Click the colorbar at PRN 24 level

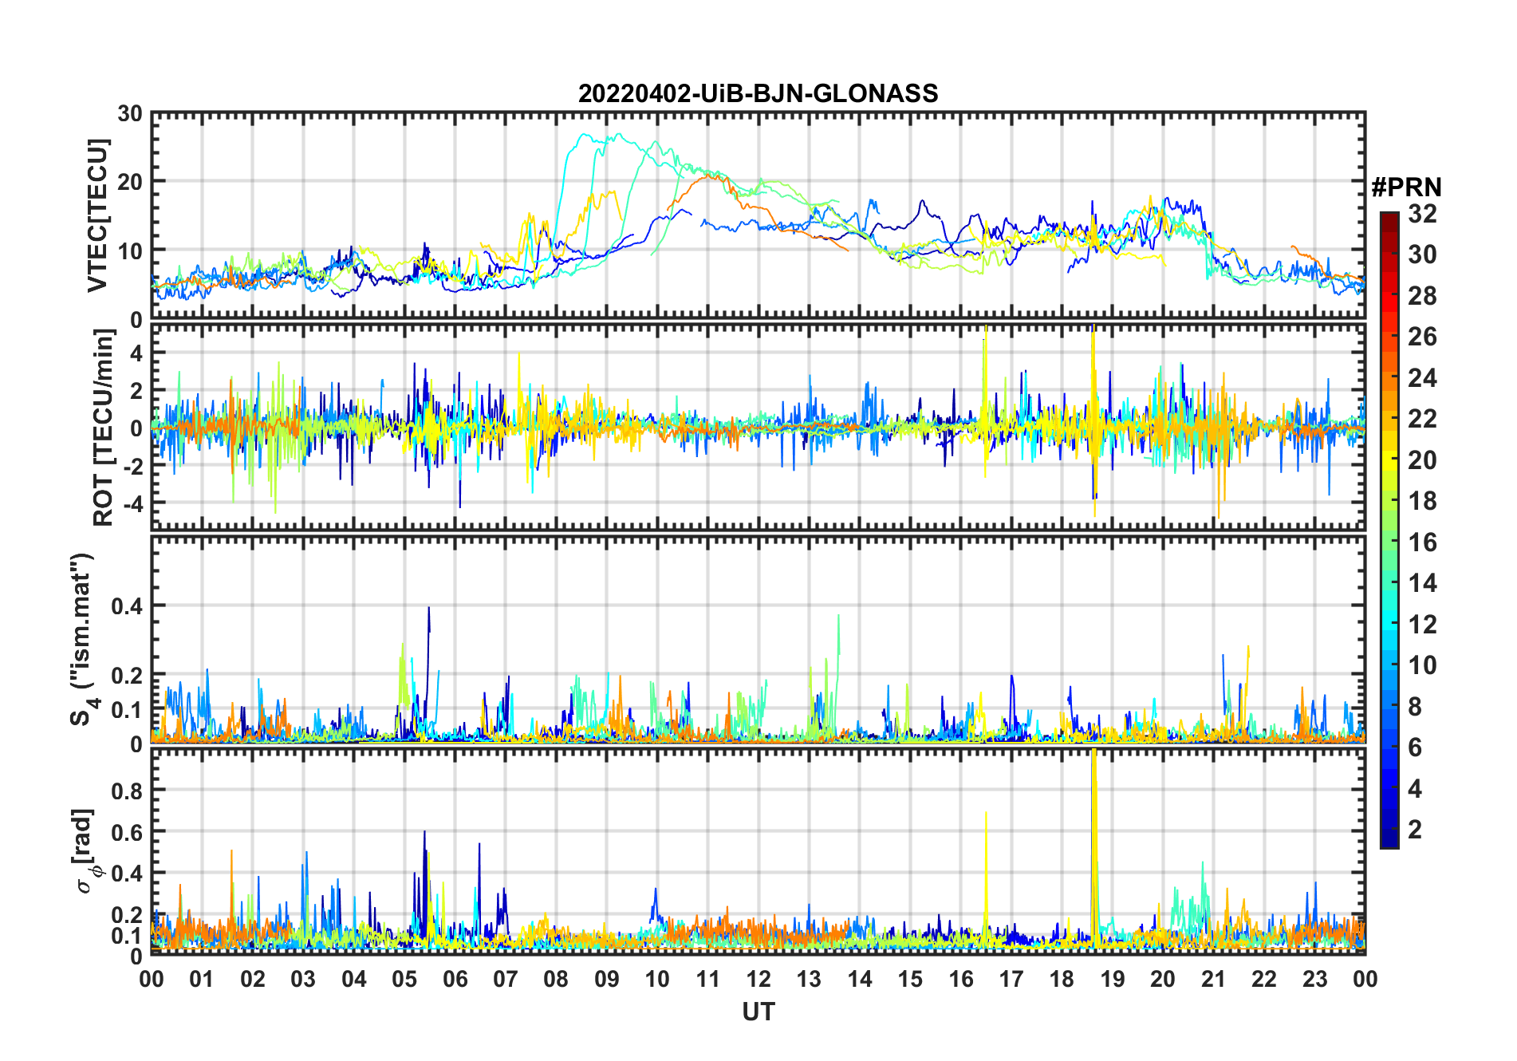[x=1389, y=378]
